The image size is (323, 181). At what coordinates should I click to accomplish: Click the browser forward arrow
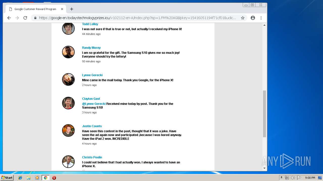(x=17, y=18)
